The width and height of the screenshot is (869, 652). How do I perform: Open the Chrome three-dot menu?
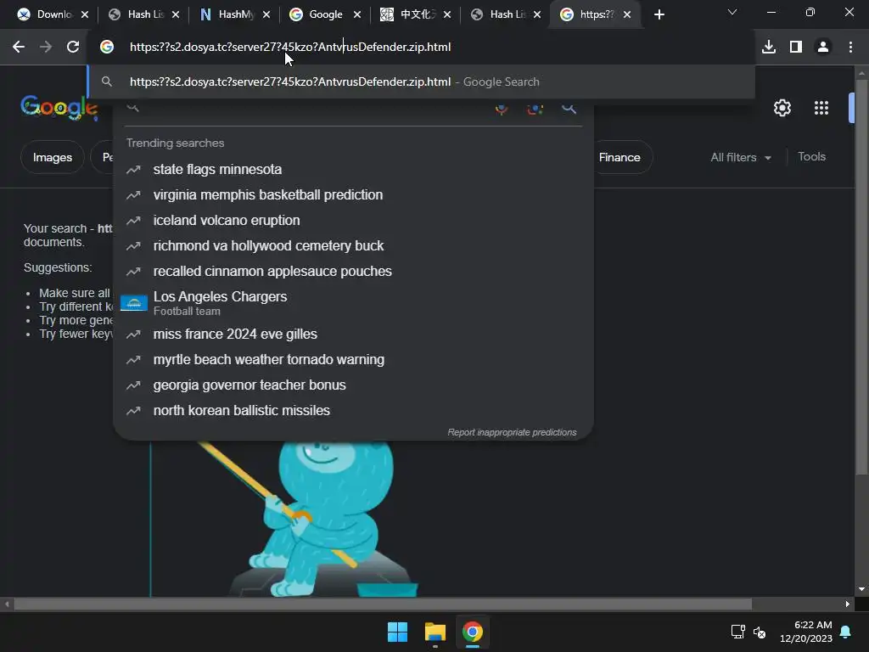pos(850,48)
